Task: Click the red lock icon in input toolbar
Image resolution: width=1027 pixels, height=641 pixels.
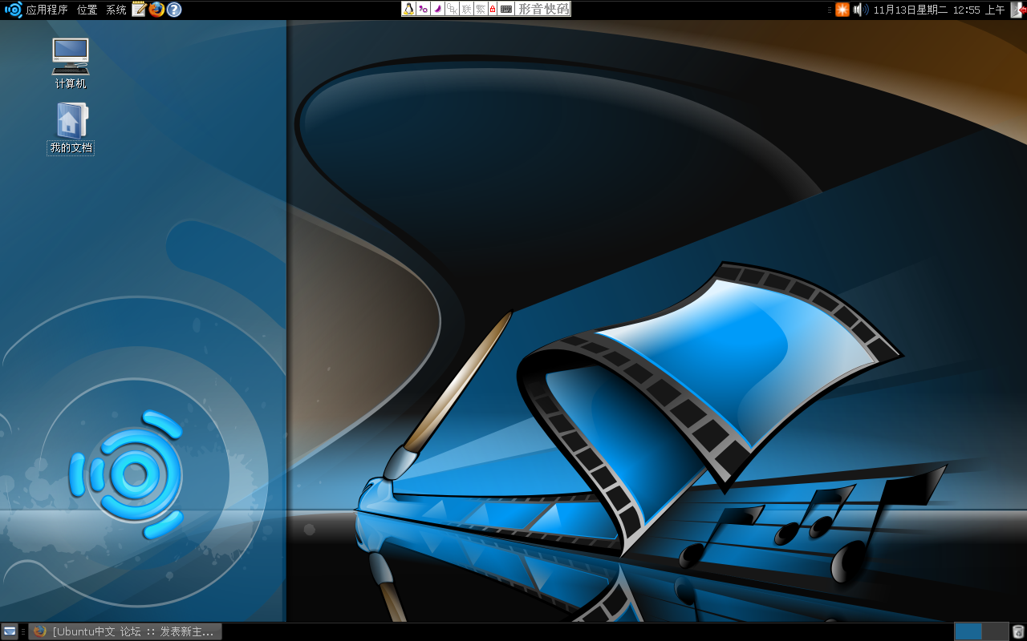Action: [493, 9]
